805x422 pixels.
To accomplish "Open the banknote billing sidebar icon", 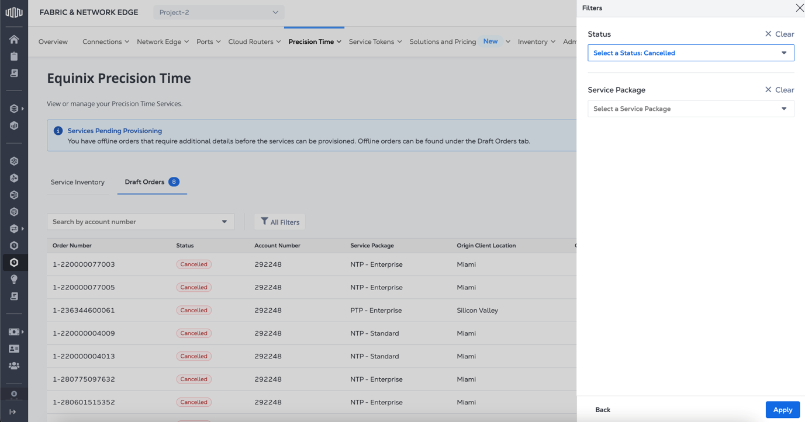I will point(14,332).
